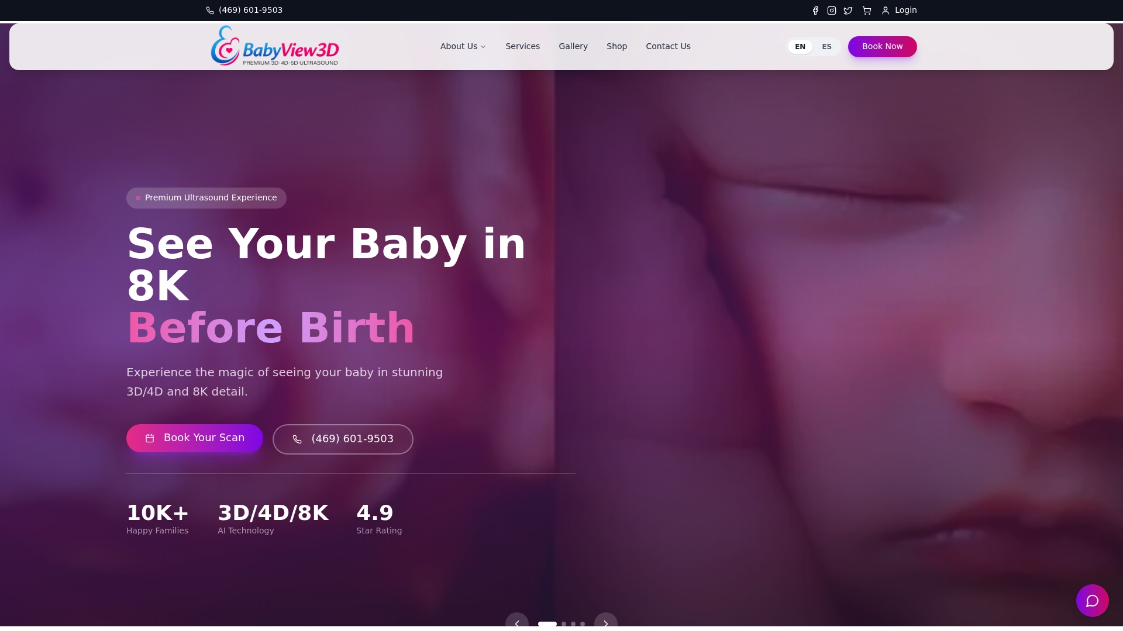
Task: Open the chat bubble widget
Action: point(1093,601)
